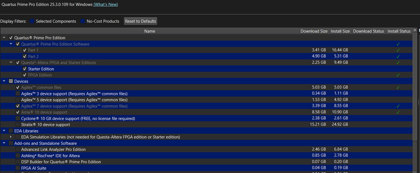
Task: Click the Agilex 5 install size 4.92 GB
Action: click(341, 100)
